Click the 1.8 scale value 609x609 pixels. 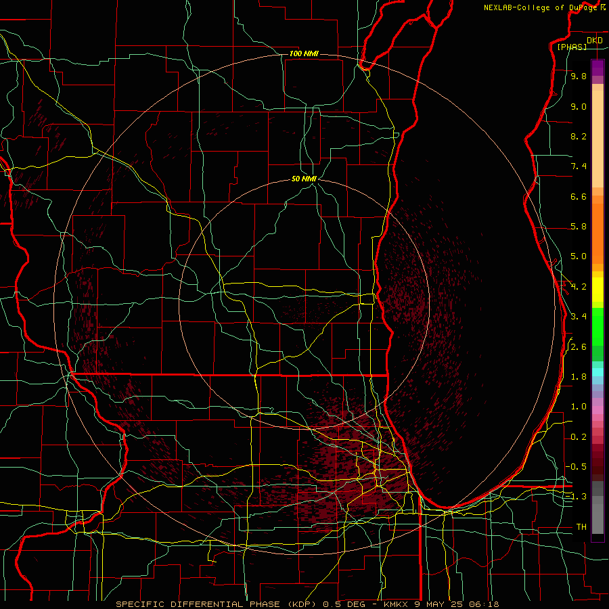(579, 377)
